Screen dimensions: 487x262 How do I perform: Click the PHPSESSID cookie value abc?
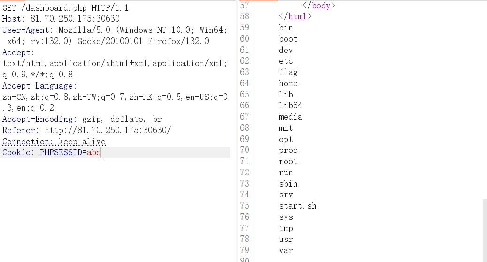(93, 153)
